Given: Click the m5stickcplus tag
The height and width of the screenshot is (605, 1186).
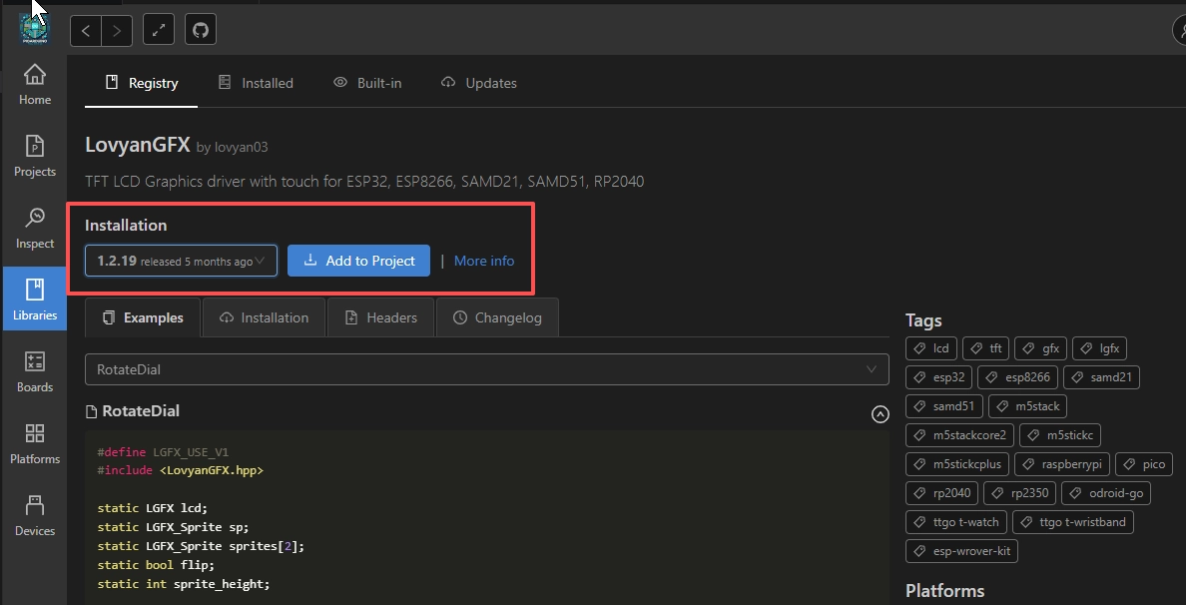Looking at the screenshot, I should tap(956, 464).
